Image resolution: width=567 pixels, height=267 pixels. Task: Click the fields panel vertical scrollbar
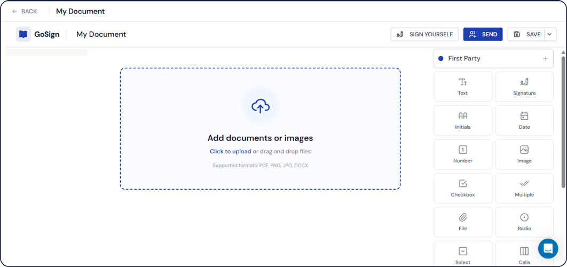click(x=563, y=121)
